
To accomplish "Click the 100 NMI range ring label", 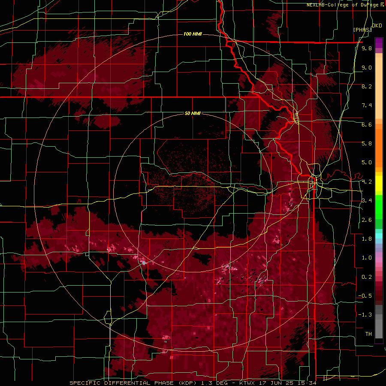I will (x=193, y=34).
